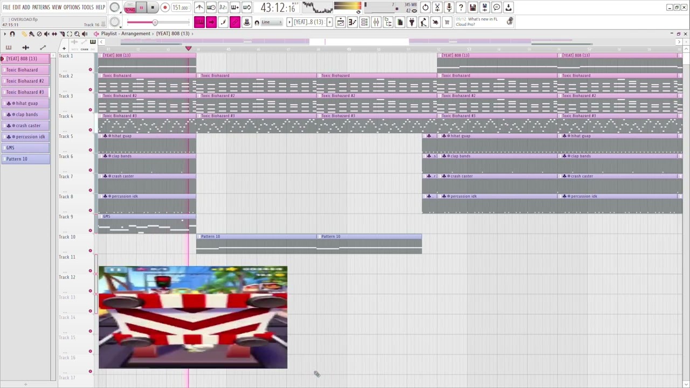Adjust the song position slider
The image size is (690, 388).
coord(158,22)
